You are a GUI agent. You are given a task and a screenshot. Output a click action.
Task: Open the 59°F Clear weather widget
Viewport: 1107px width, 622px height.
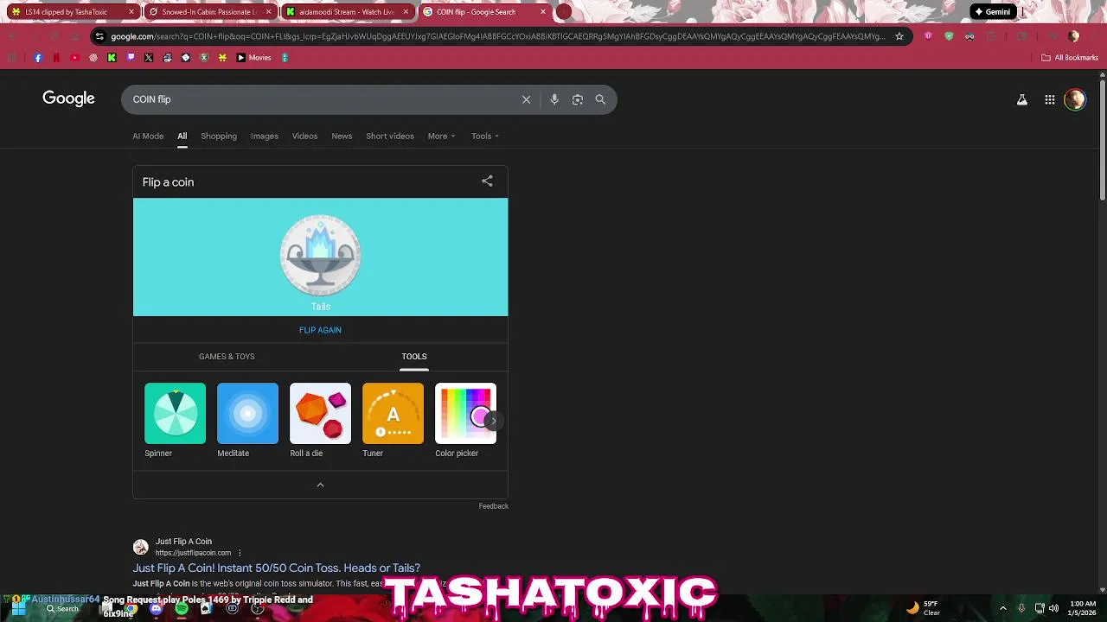point(923,608)
